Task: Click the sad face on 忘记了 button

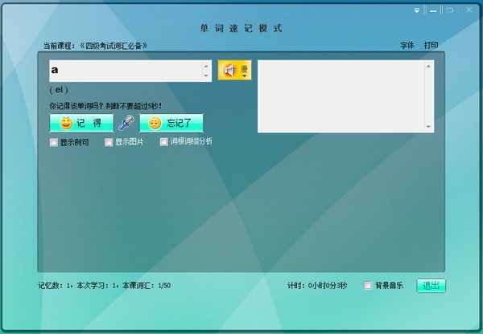Action: click(x=155, y=123)
